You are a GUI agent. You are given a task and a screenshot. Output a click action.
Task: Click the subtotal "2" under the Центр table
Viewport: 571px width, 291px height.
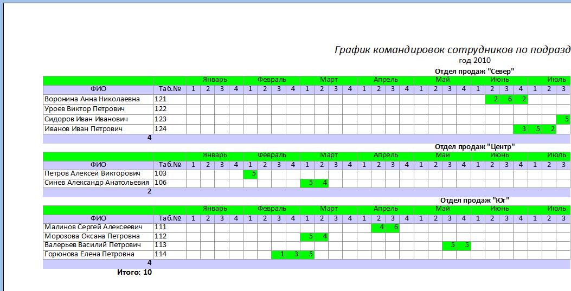coord(149,191)
